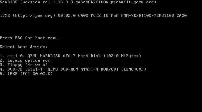
Task: Click the number 5. of the last entry
Action: [2, 74]
